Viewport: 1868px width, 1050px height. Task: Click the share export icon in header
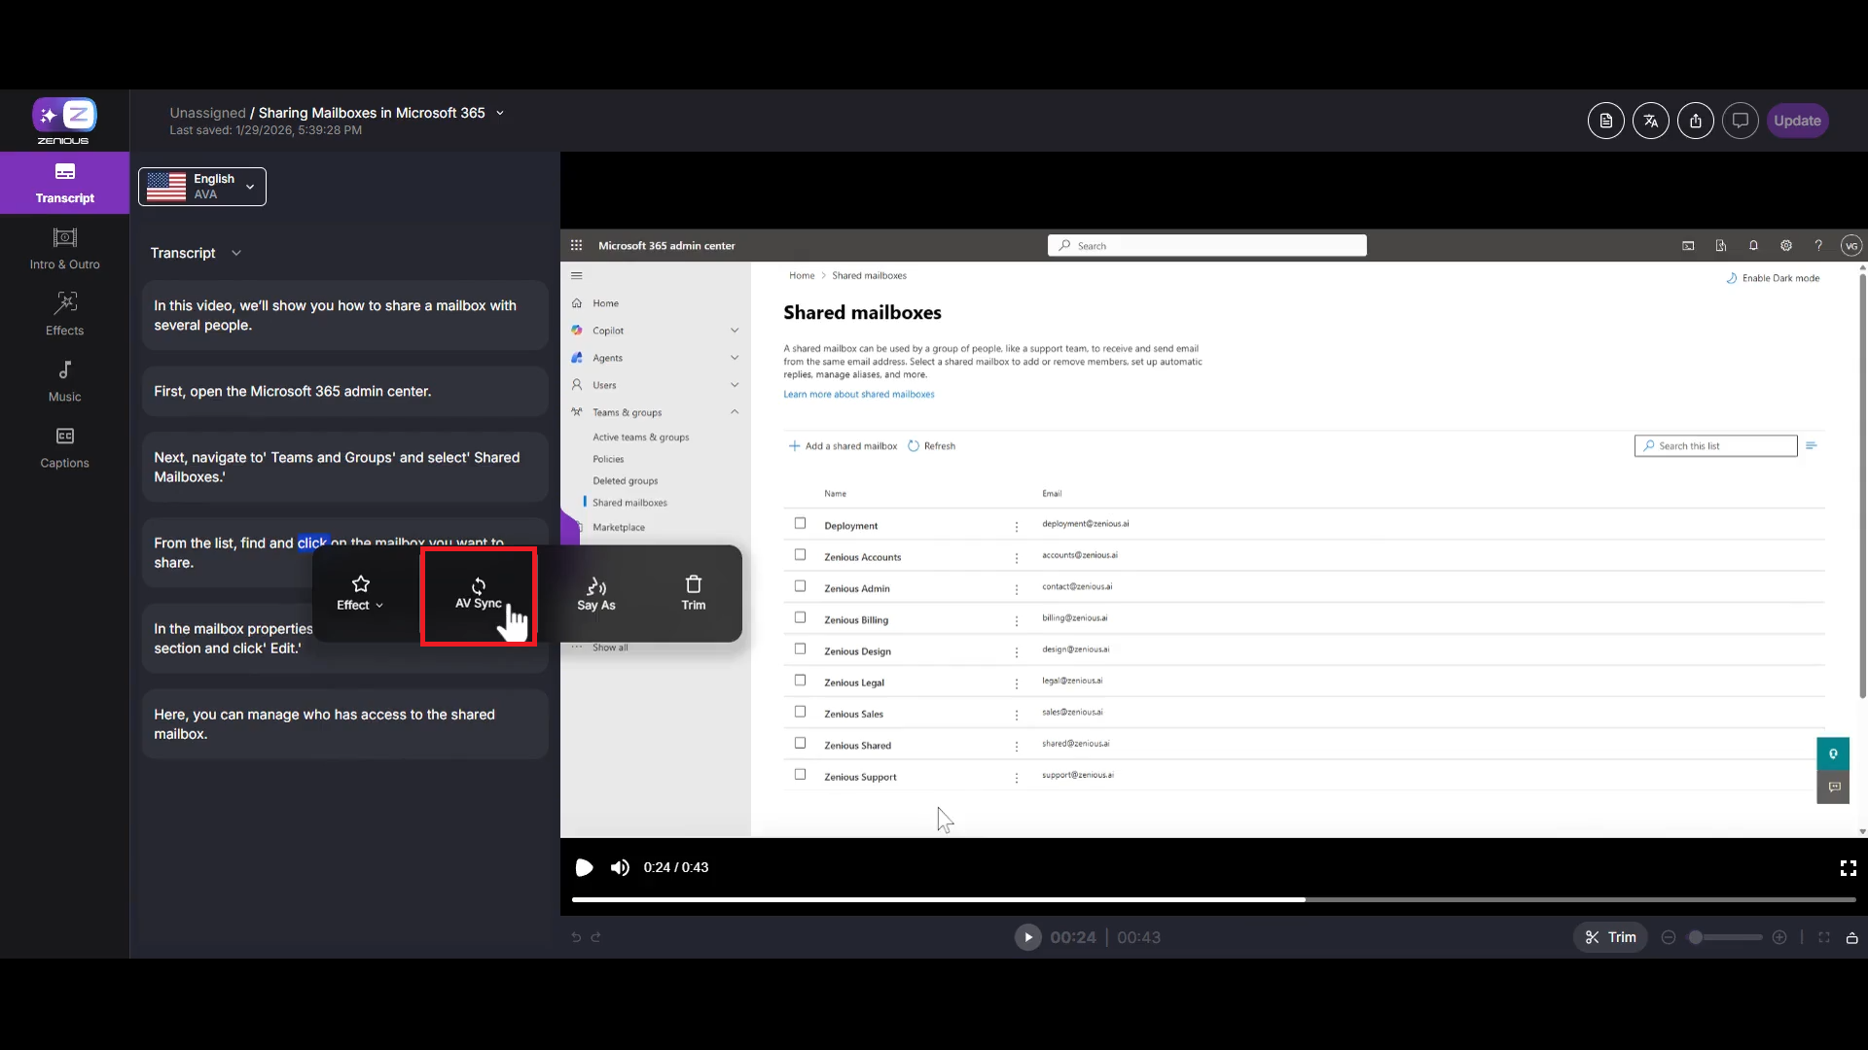[x=1695, y=121]
